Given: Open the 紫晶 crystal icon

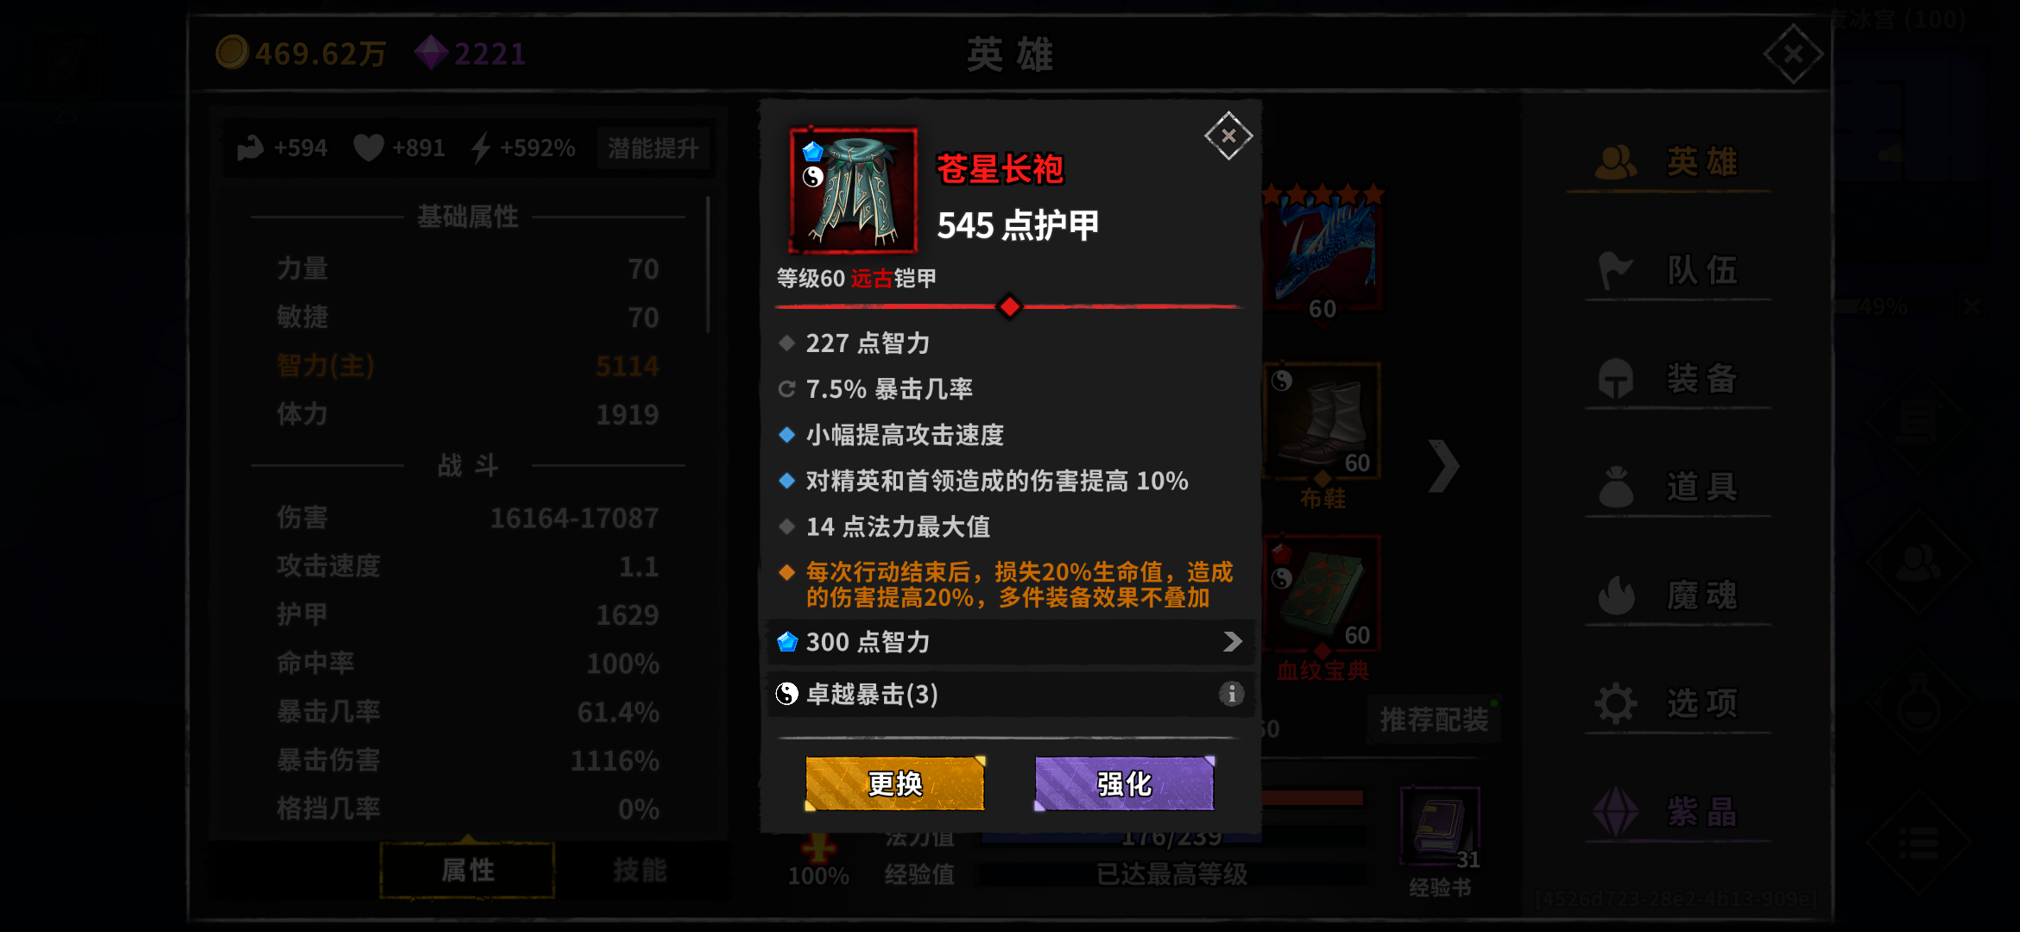Looking at the screenshot, I should point(1615,811).
